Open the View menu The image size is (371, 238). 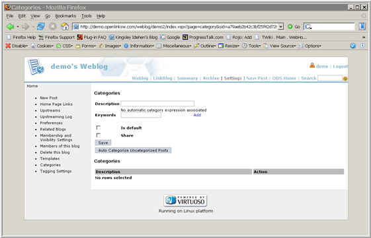[35, 16]
